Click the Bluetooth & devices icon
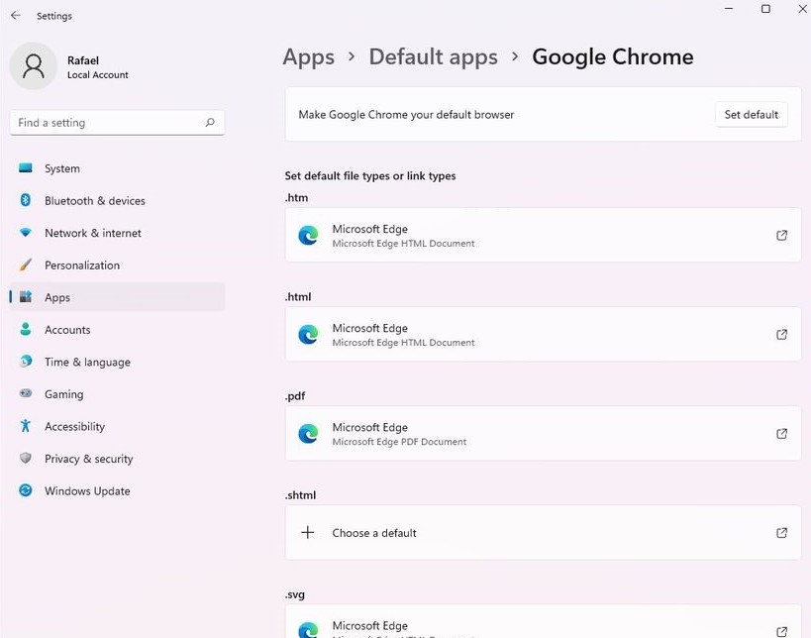The image size is (811, 638). (26, 200)
